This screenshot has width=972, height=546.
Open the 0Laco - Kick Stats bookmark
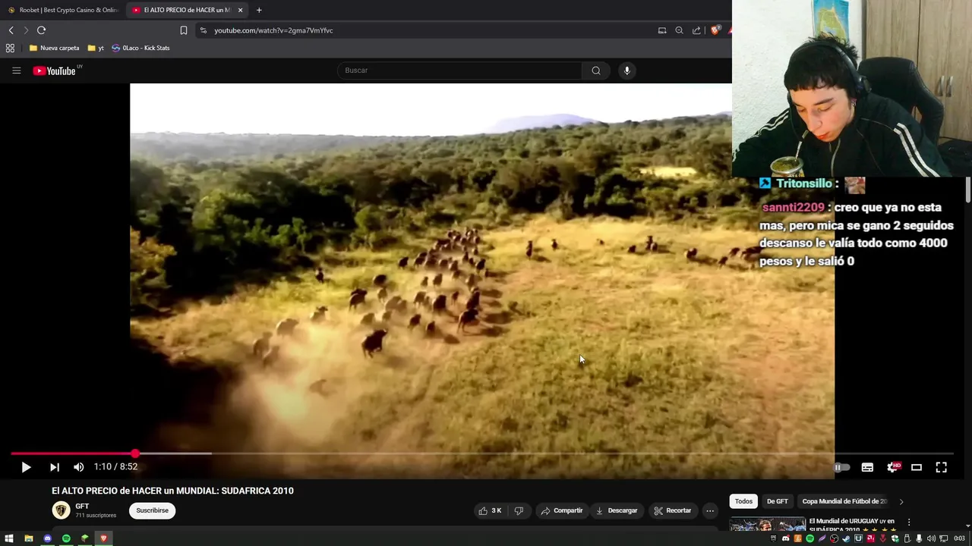click(x=140, y=48)
